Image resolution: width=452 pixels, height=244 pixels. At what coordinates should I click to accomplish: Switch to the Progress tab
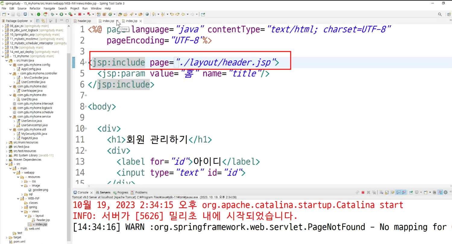(x=121, y=192)
